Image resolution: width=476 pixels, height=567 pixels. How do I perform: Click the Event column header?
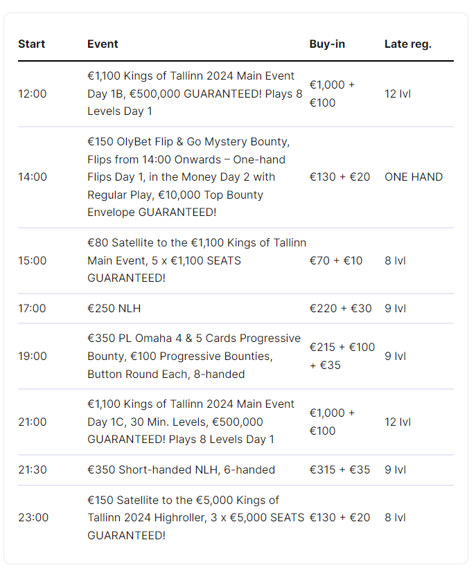pos(103,44)
